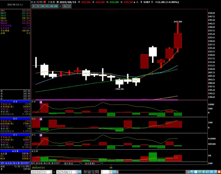Click the date 2025/08/13(三) in top-left panel
Viewport: 221px width, 174px height.
point(15,5)
